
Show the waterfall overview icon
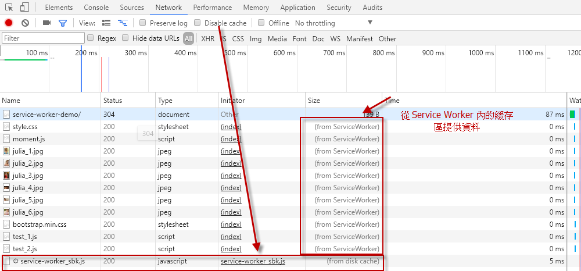[x=122, y=23]
